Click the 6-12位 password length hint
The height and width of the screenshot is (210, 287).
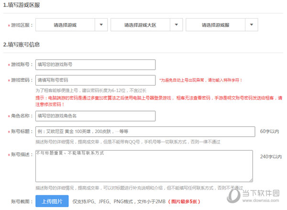(91, 90)
